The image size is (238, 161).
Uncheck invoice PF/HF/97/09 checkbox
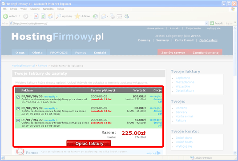click(x=18, y=109)
